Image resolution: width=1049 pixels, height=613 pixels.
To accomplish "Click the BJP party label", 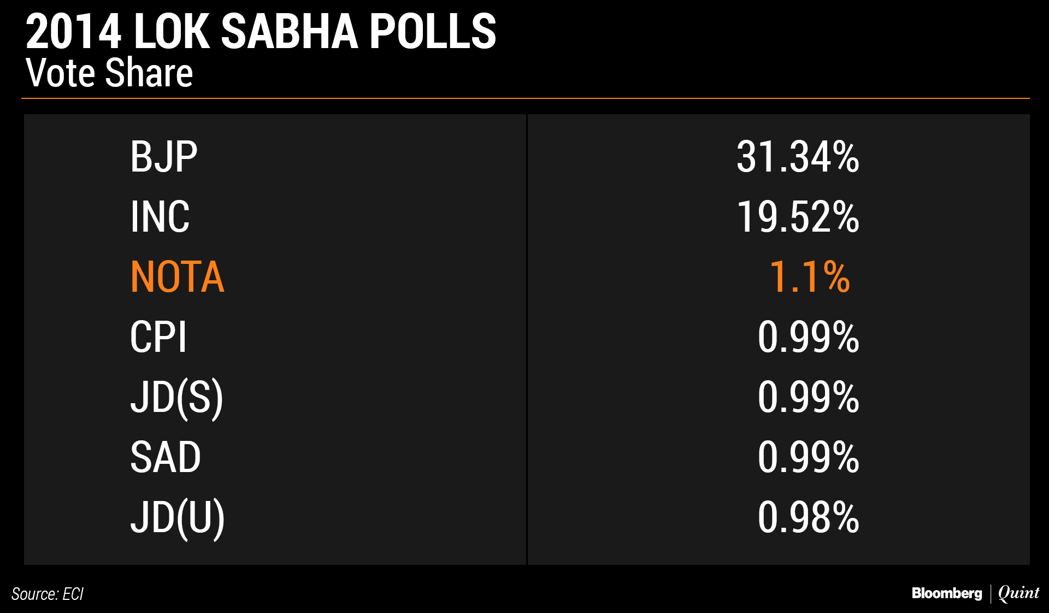I will [x=163, y=157].
